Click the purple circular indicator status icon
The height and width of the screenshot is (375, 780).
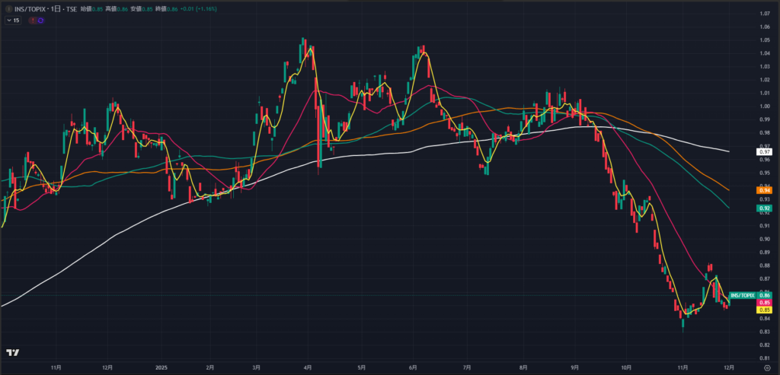point(40,20)
